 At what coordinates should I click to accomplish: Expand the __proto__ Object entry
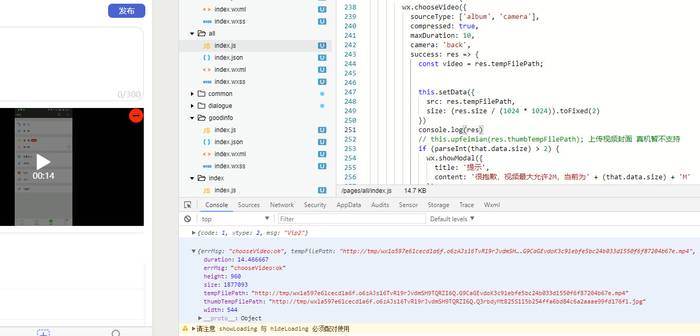coord(200,318)
